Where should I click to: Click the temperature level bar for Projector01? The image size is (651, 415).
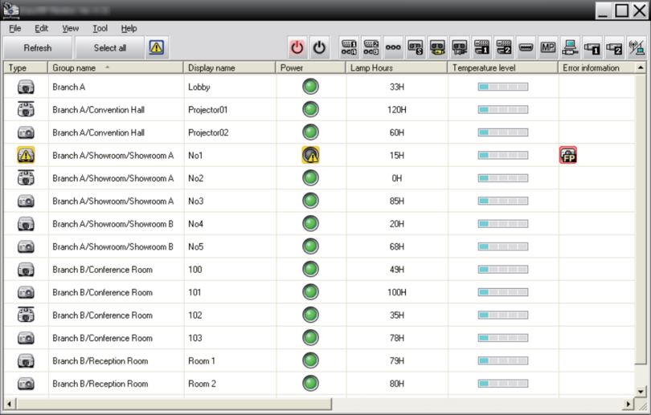coord(502,109)
